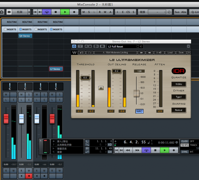This screenshot has width=199, height=180.
Task: Click Play on the bottom transport panel
Action: (165, 150)
